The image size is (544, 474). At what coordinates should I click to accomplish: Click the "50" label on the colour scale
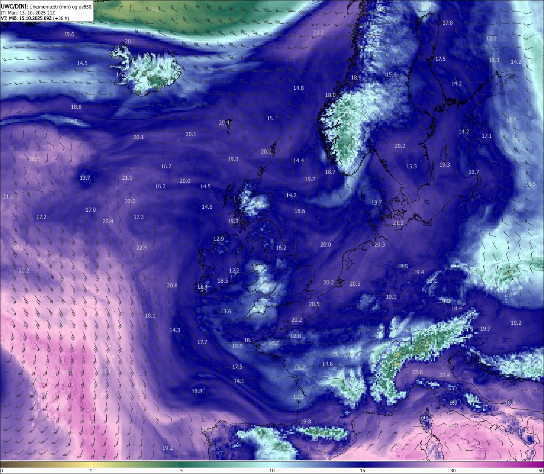pyautogui.click(x=540, y=471)
